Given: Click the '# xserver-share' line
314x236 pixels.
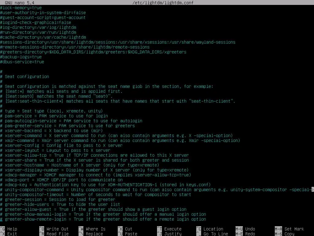Looking at the screenshot, I should click(94, 160).
